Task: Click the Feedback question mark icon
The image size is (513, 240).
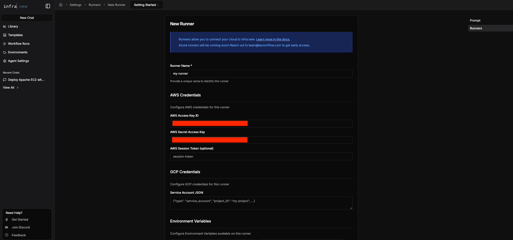Action: pyautogui.click(x=7, y=235)
